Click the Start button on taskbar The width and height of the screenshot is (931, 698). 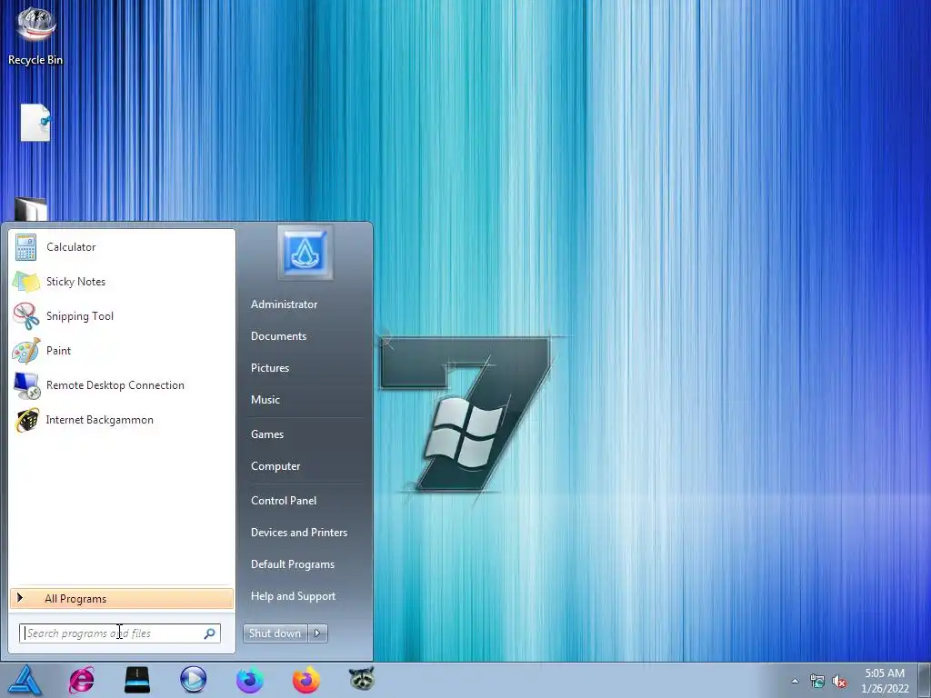tap(25, 680)
